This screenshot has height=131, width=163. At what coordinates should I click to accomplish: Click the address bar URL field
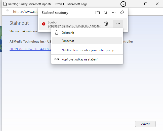tap(25, 12)
